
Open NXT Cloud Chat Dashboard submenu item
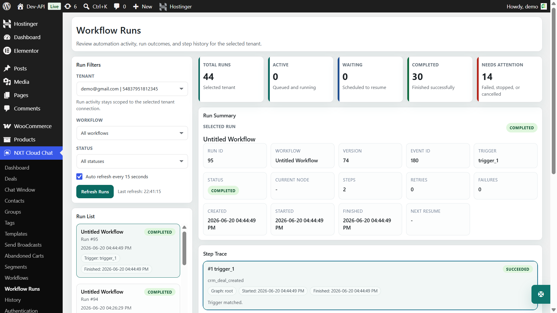(17, 168)
